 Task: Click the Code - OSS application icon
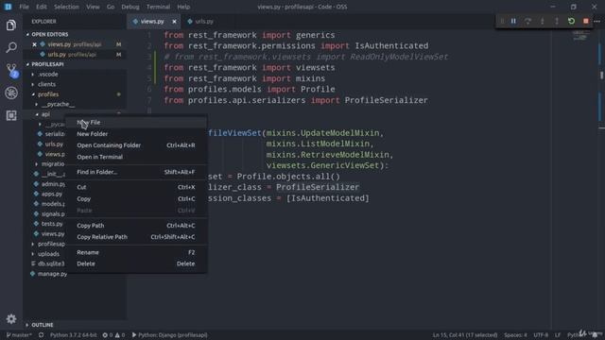[8, 7]
